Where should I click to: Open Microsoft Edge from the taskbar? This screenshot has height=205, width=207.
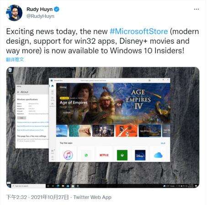[x=58, y=186]
